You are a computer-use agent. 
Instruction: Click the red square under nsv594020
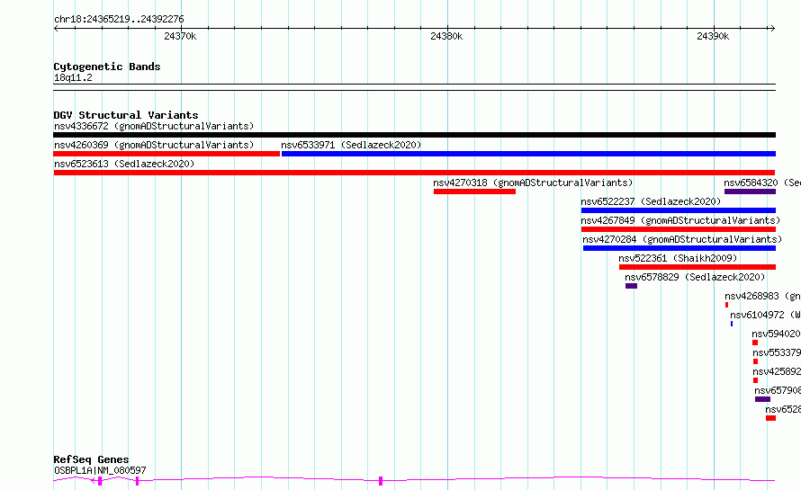pyautogui.click(x=755, y=343)
